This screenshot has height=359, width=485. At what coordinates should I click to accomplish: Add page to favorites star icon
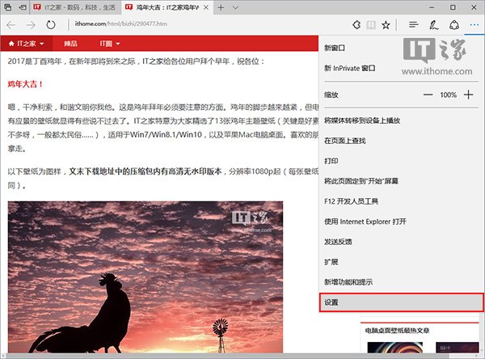(386, 25)
